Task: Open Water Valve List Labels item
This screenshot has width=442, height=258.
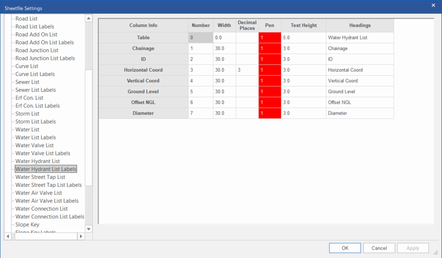Action: click(x=43, y=153)
